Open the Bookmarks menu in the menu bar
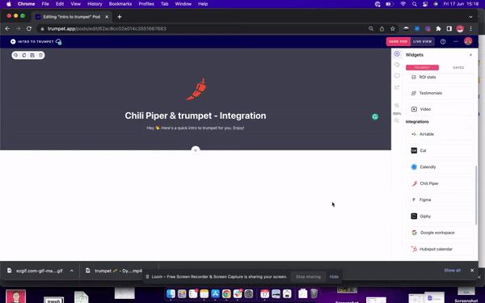485x303 pixels. point(120,4)
